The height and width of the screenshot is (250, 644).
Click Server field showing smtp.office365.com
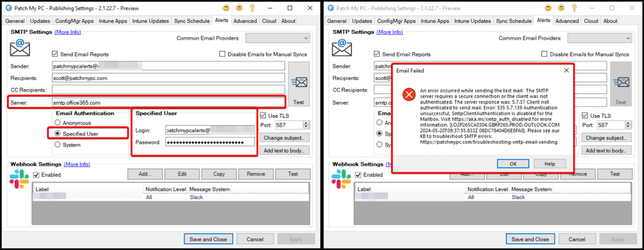tap(168, 102)
